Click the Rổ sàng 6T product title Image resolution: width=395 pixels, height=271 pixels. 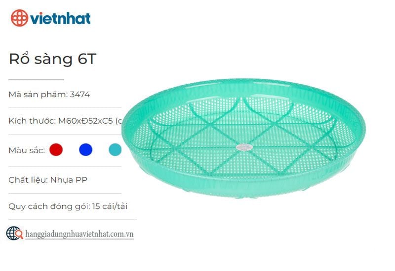tap(52, 59)
